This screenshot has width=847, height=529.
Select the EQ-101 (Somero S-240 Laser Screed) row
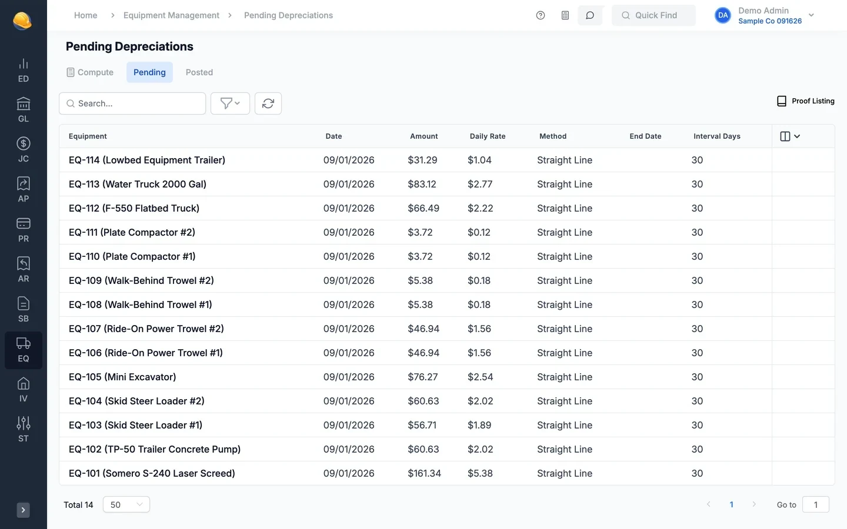pyautogui.click(x=447, y=473)
